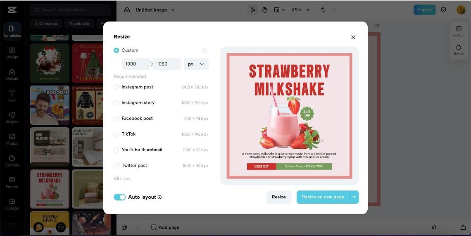Screen dimensions: 471x236
Task: Expand the Resize on new page arrow
Action: (354, 197)
